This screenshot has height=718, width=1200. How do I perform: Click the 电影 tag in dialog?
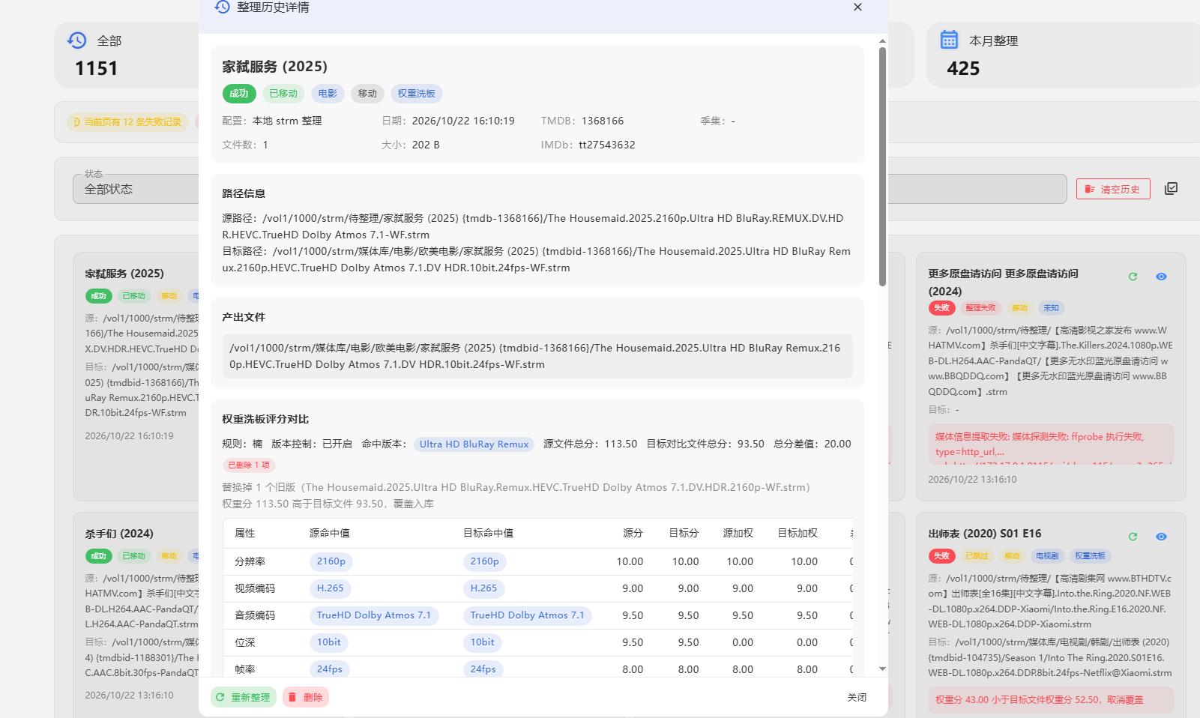click(328, 94)
